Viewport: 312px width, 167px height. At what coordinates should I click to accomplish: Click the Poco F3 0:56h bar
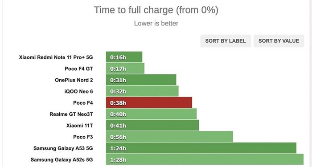coord(169,137)
